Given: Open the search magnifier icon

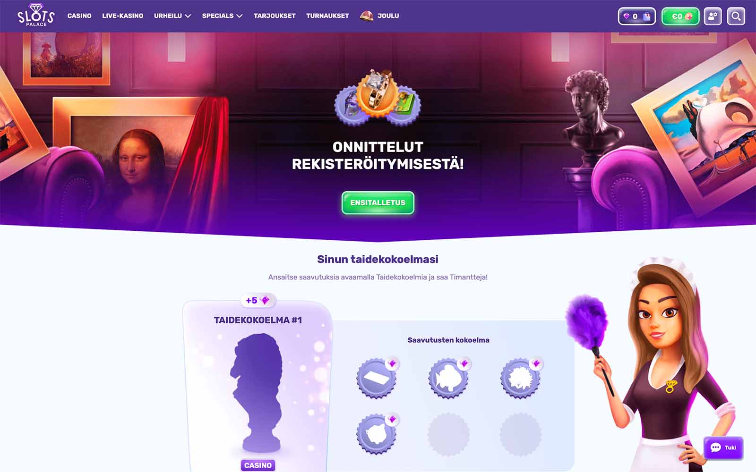Looking at the screenshot, I should pos(736,16).
